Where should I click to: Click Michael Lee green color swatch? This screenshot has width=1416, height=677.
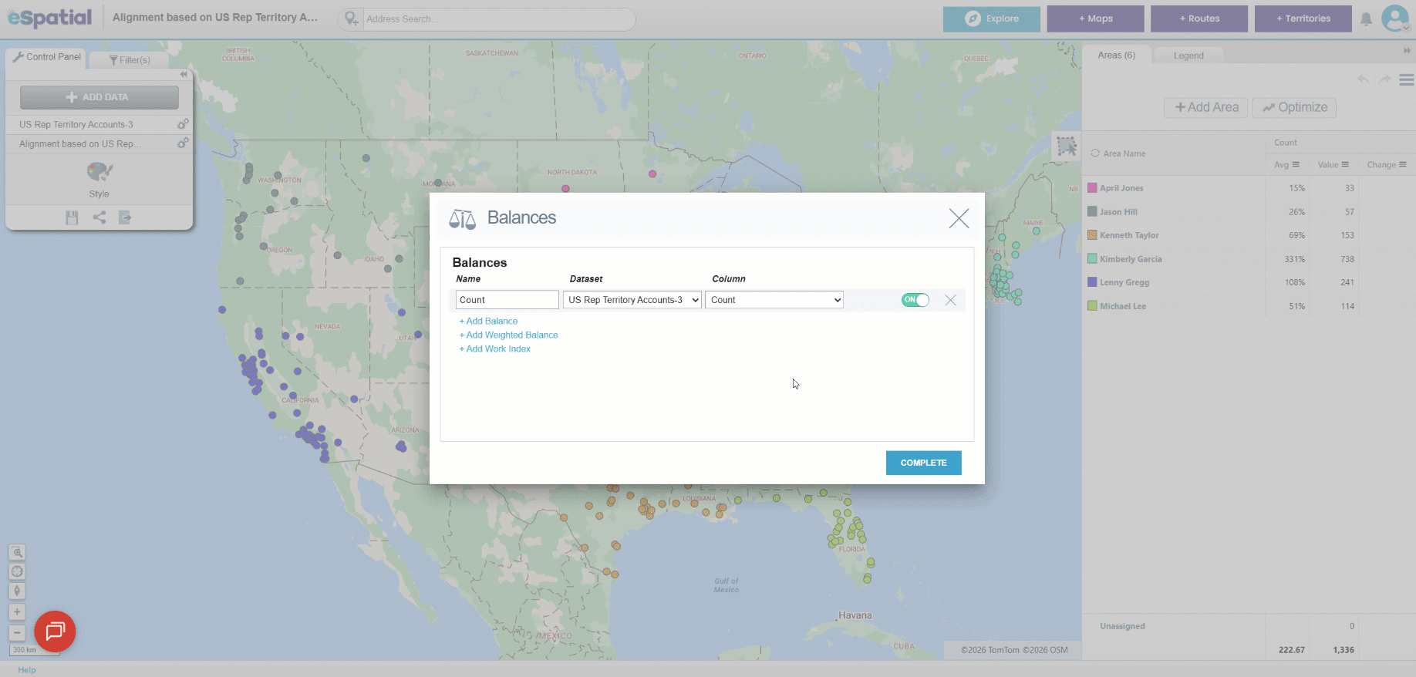pos(1092,305)
